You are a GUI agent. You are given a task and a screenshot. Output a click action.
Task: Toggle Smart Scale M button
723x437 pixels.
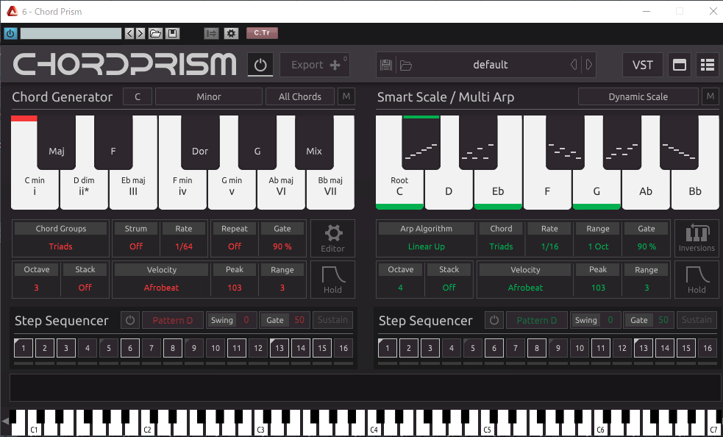[710, 97]
